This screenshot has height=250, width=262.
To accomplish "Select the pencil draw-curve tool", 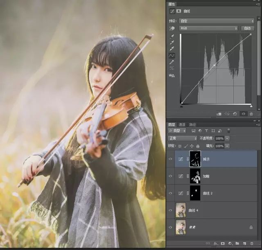I will [172, 62].
